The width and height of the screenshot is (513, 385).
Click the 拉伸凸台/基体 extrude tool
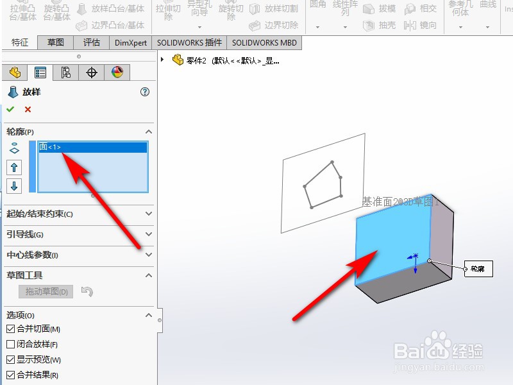[x=22, y=12]
